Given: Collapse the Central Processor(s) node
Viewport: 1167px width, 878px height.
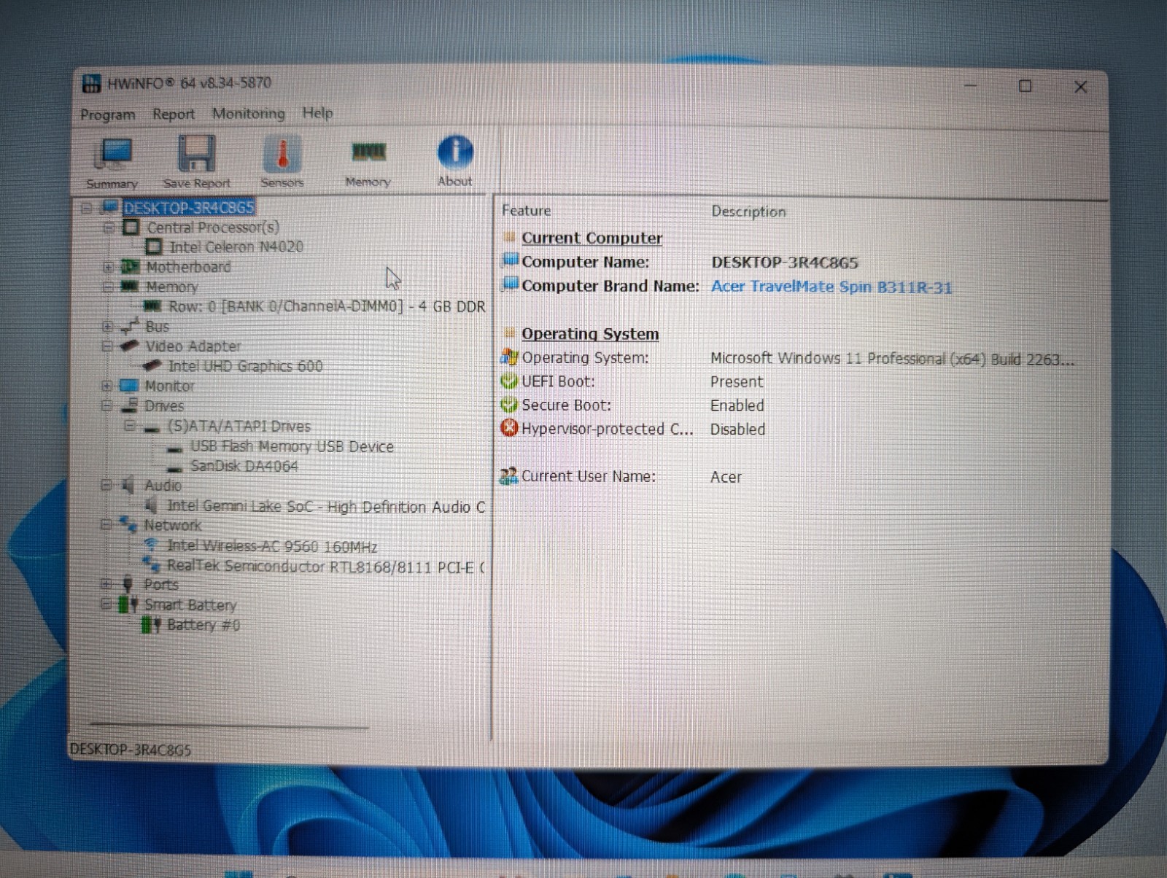Looking at the screenshot, I should click(109, 228).
